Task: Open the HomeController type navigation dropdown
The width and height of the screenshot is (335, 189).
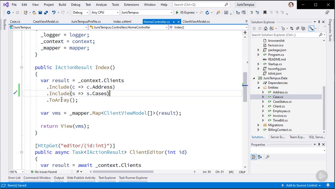Action: point(128,27)
